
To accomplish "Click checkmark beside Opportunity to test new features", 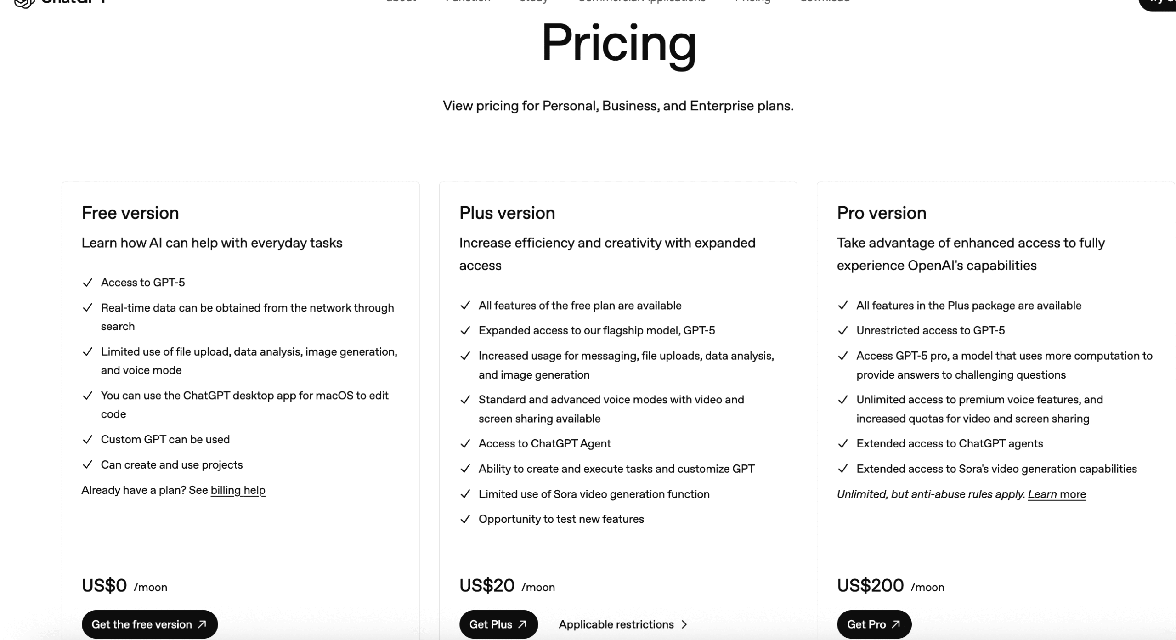I will coord(465,519).
